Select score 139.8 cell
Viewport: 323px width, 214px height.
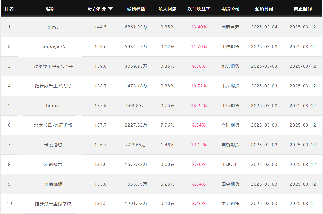coord(101,66)
